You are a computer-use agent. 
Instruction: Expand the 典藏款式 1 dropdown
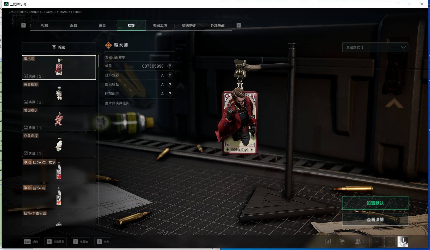tap(375, 47)
